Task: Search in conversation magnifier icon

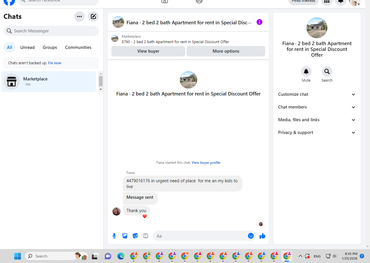Action: click(327, 71)
